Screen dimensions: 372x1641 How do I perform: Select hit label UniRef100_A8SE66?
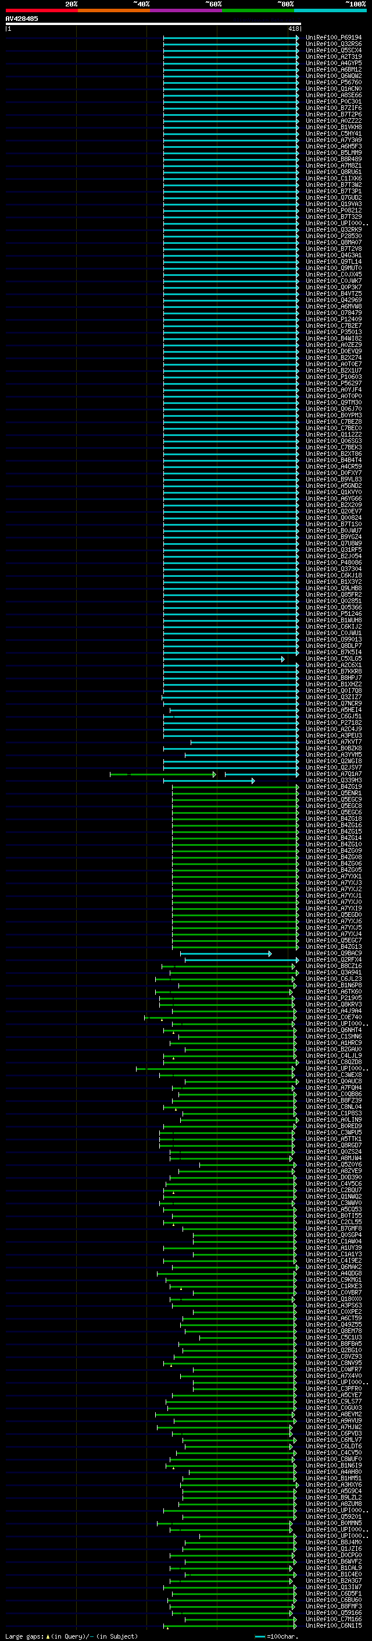tap(333, 95)
